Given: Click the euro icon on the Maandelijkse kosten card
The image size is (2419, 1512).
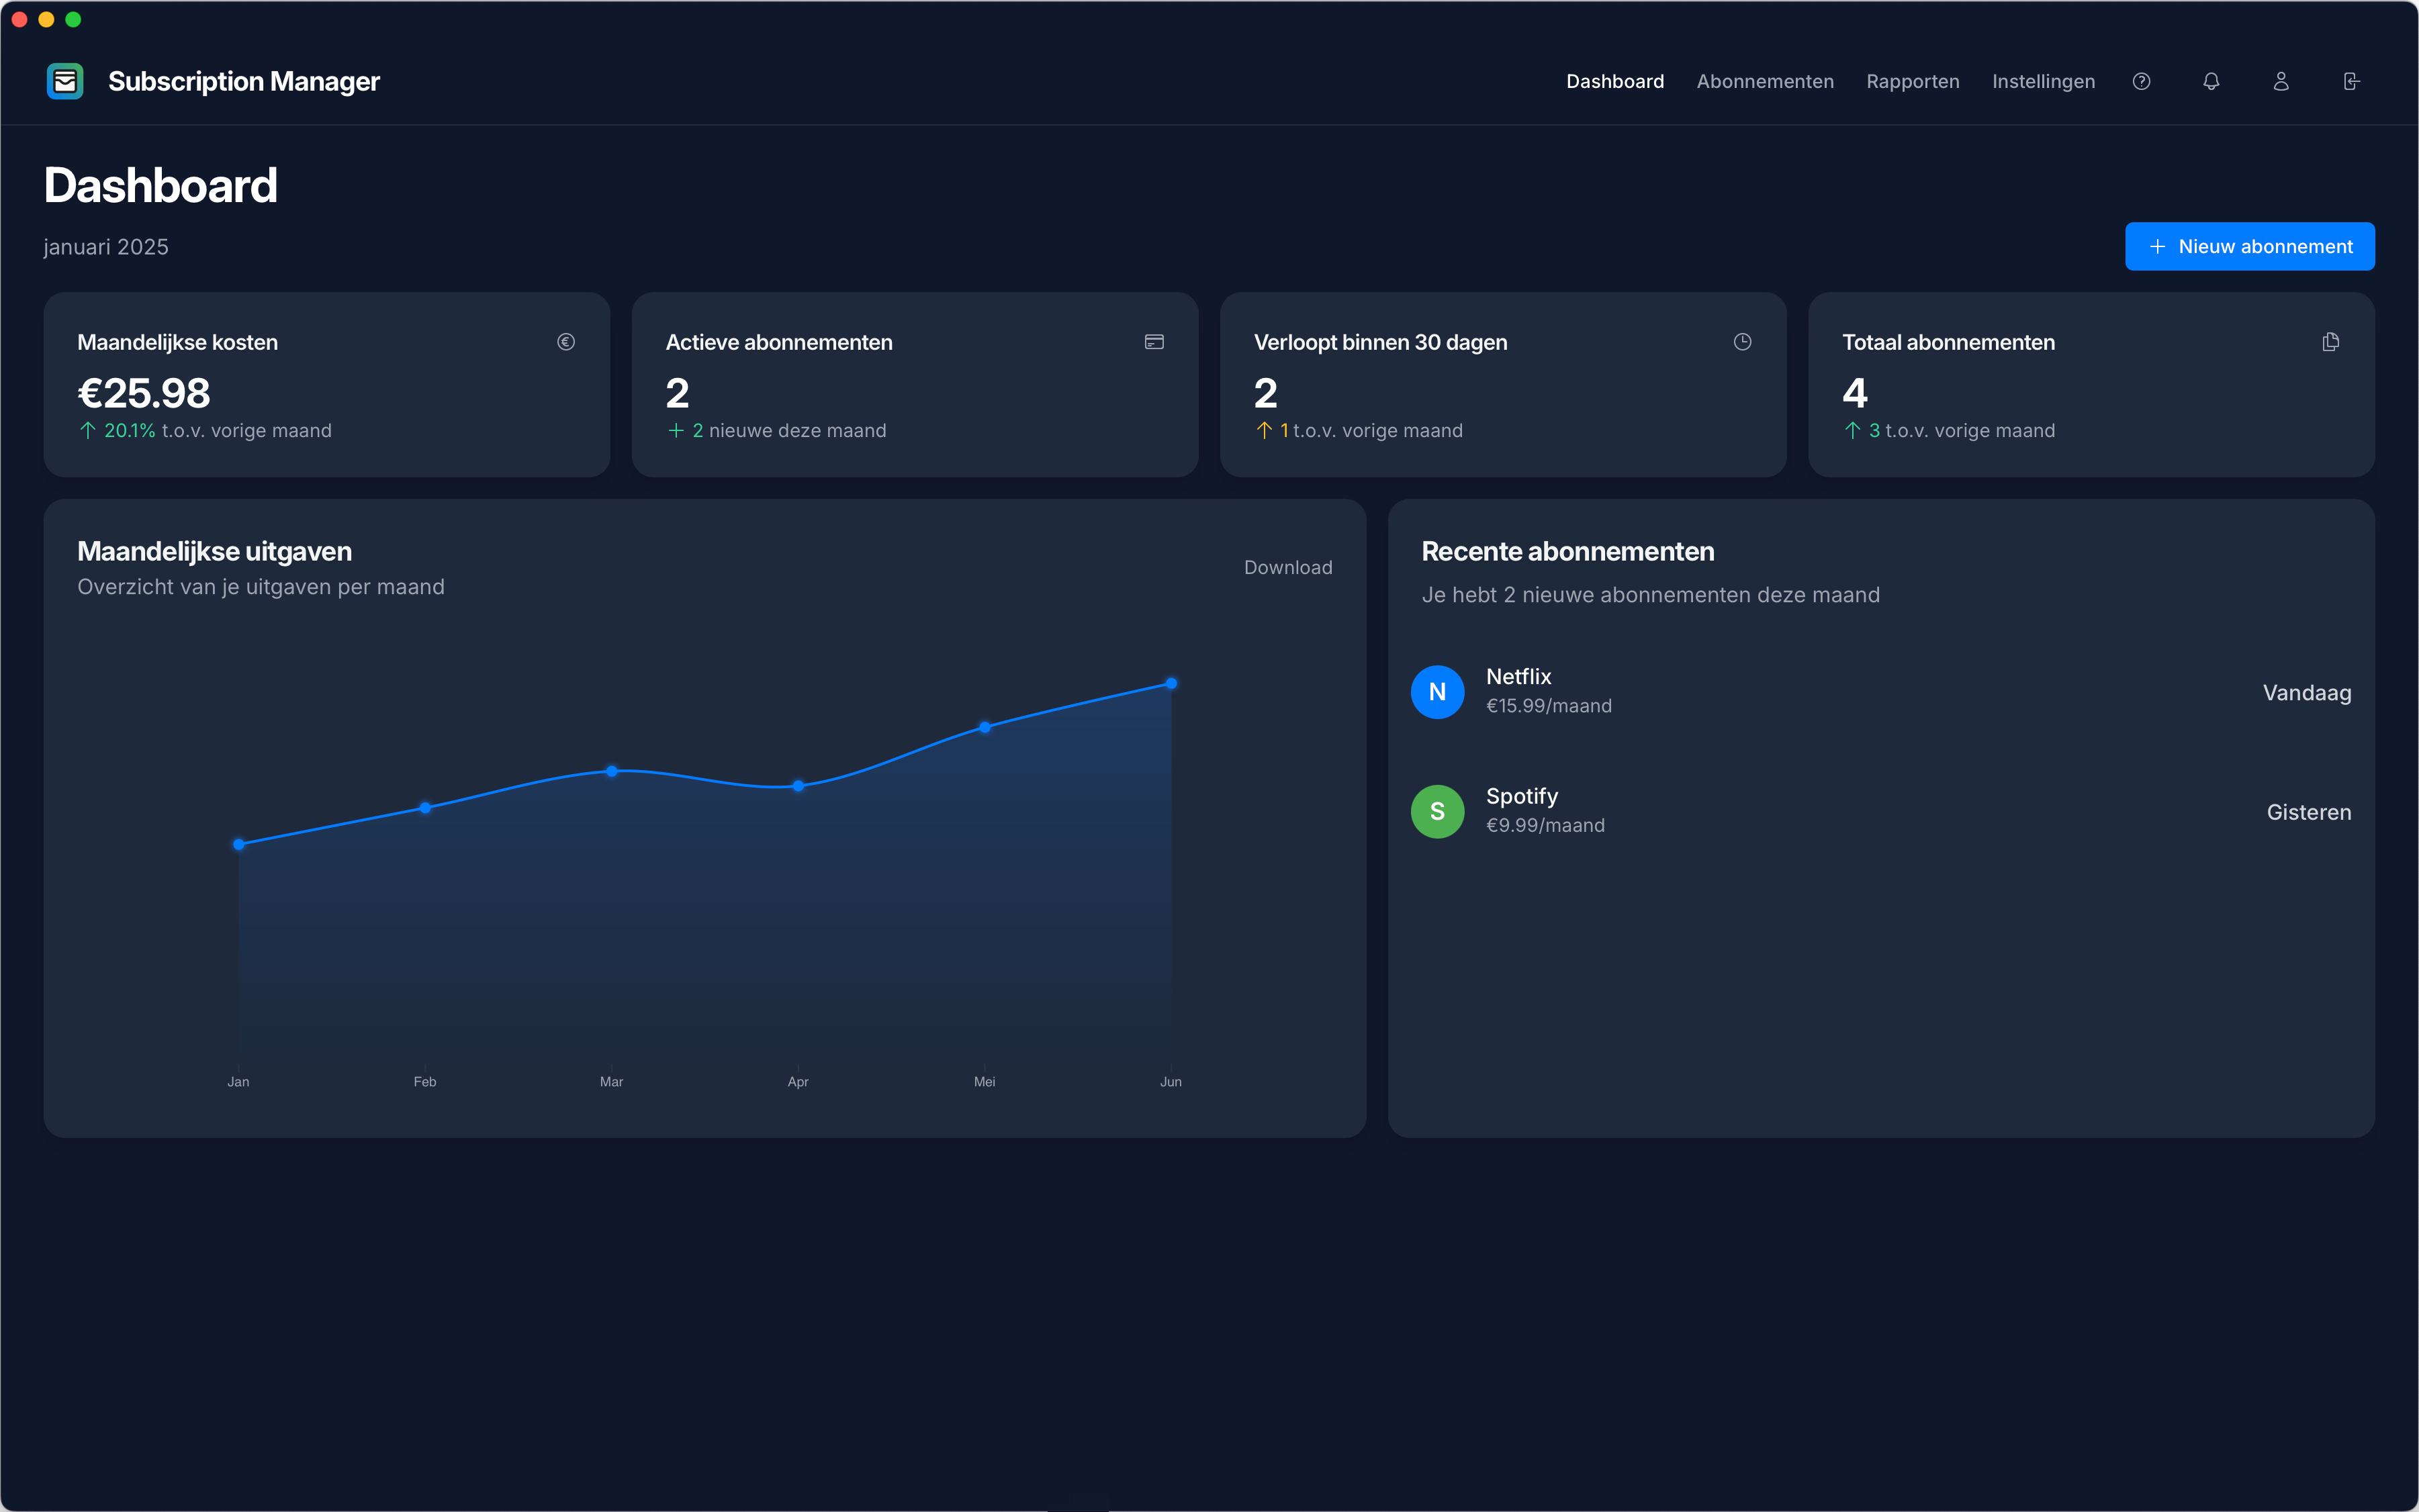Looking at the screenshot, I should click(x=566, y=341).
